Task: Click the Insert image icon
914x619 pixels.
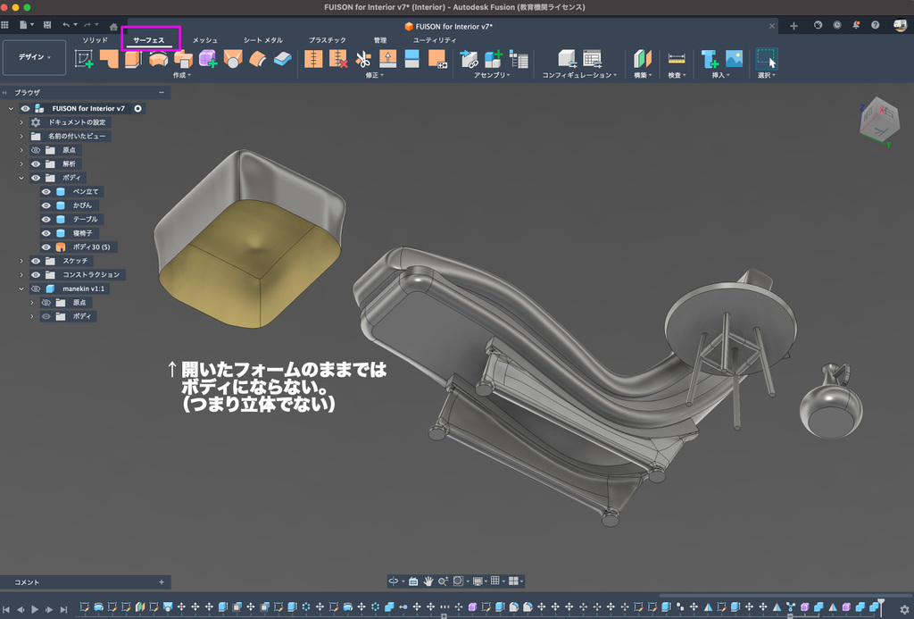Action: (734, 59)
